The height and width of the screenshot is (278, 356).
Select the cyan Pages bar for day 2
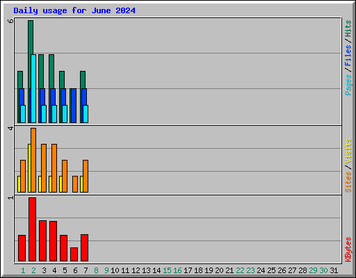pos(33,88)
